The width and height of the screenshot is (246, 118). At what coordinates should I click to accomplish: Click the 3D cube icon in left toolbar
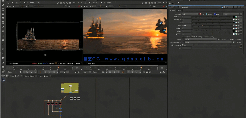click(3, 40)
